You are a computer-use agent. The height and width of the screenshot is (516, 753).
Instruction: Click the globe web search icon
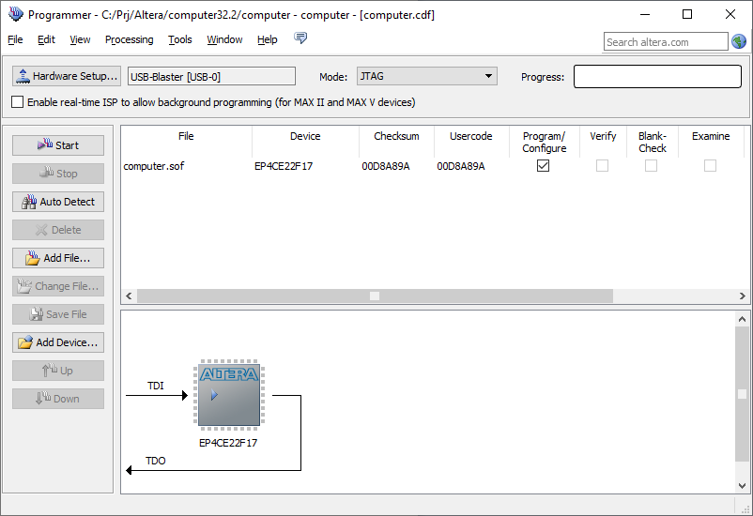pos(739,42)
